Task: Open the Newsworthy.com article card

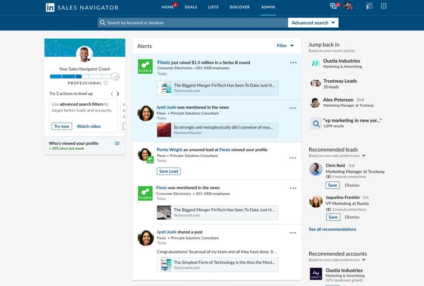Action: coord(217,130)
